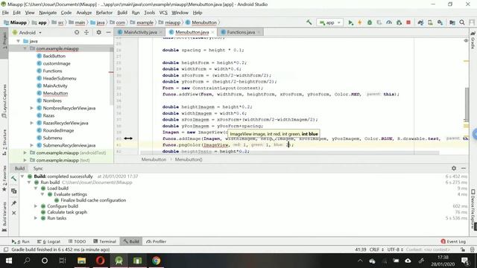Viewport: 477px width, 268px height.
Task: Click Toggle view icon in Build panel sidebar
Action: tap(13, 191)
